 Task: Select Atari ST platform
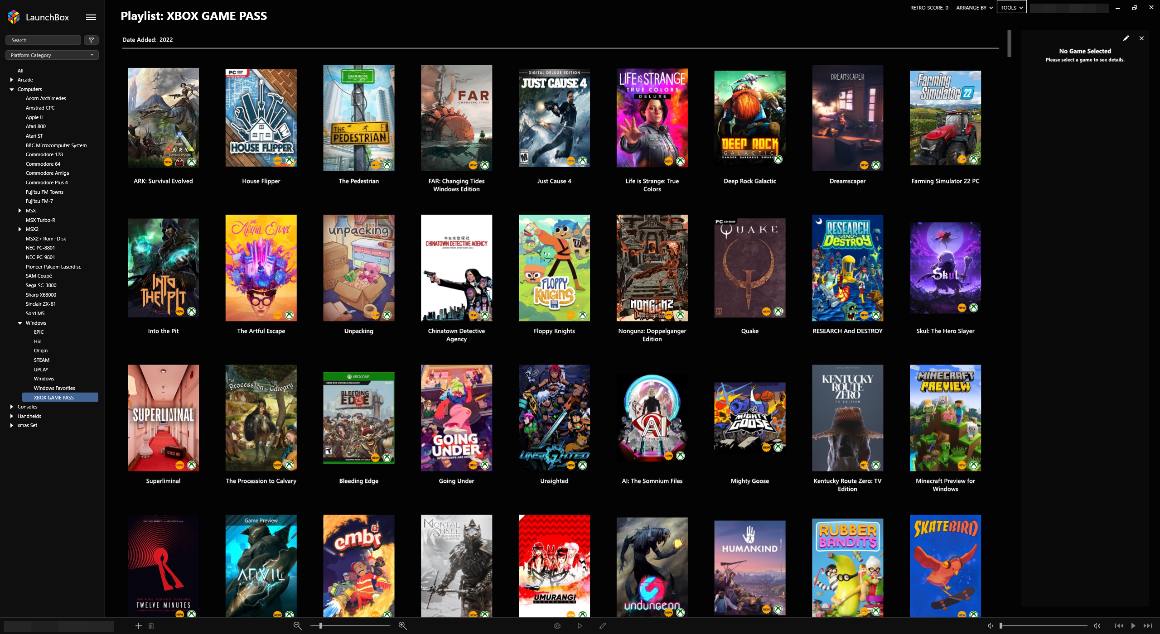click(34, 136)
